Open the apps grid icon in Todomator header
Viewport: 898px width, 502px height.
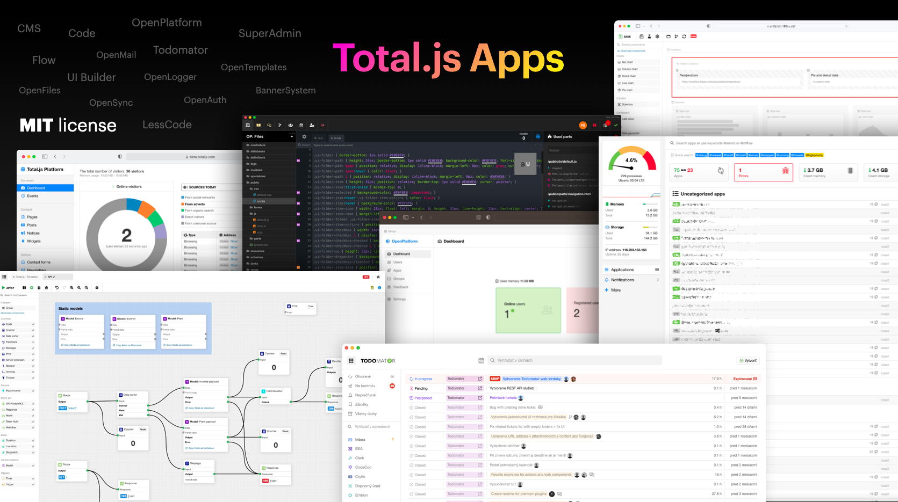click(351, 361)
